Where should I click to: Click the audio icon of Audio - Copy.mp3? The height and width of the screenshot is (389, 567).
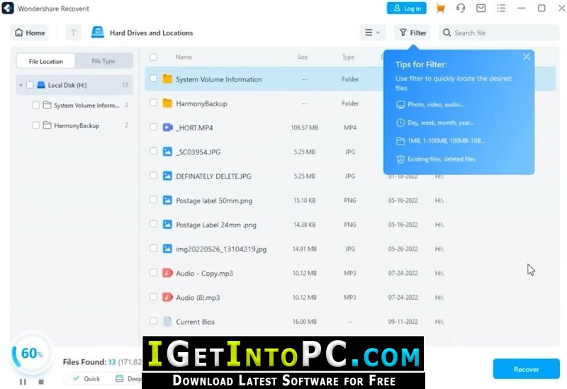[167, 273]
